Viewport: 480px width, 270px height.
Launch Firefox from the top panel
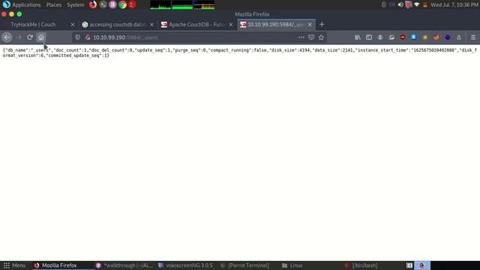93,4
